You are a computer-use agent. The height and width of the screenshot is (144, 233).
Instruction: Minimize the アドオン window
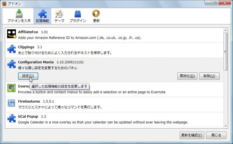pyautogui.click(x=208, y=3)
